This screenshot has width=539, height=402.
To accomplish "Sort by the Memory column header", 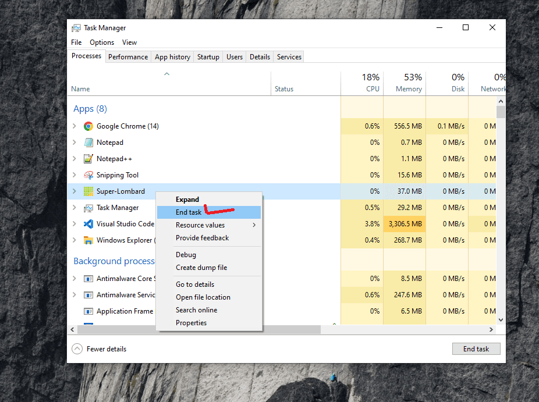I will pos(405,84).
